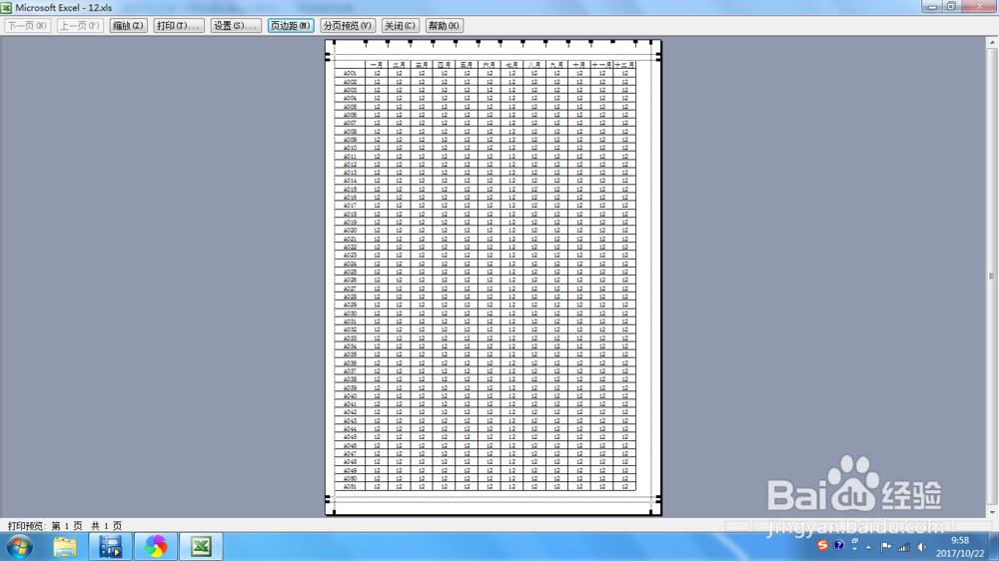Open the colorful pinwheel app in taskbar

click(156, 546)
